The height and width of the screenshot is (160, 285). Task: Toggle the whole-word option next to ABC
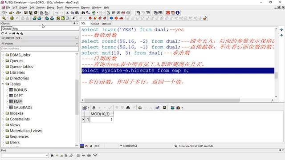[89, 156]
